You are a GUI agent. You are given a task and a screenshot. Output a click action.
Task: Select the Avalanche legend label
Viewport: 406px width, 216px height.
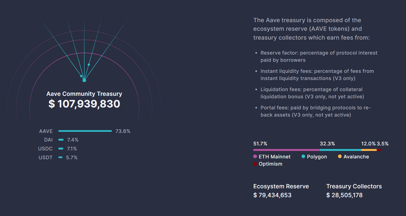click(356, 157)
